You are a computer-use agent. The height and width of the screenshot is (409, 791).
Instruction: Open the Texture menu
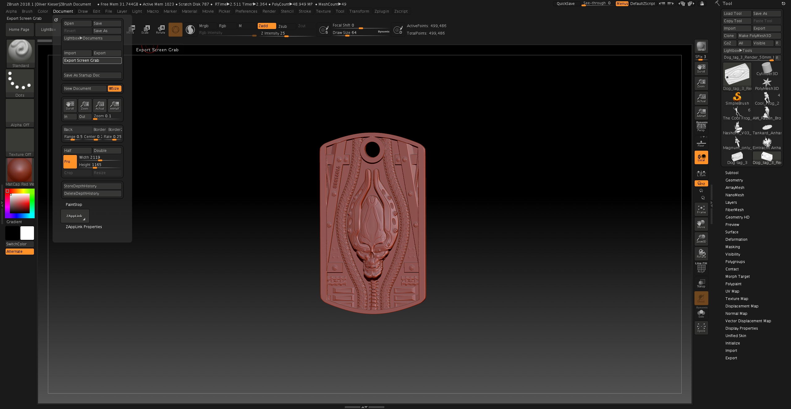point(323,11)
